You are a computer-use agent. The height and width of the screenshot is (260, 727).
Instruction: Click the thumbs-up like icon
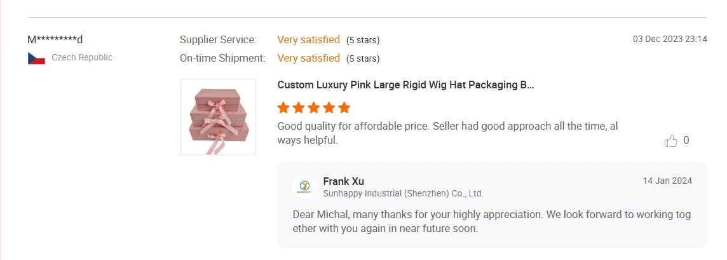(x=670, y=141)
